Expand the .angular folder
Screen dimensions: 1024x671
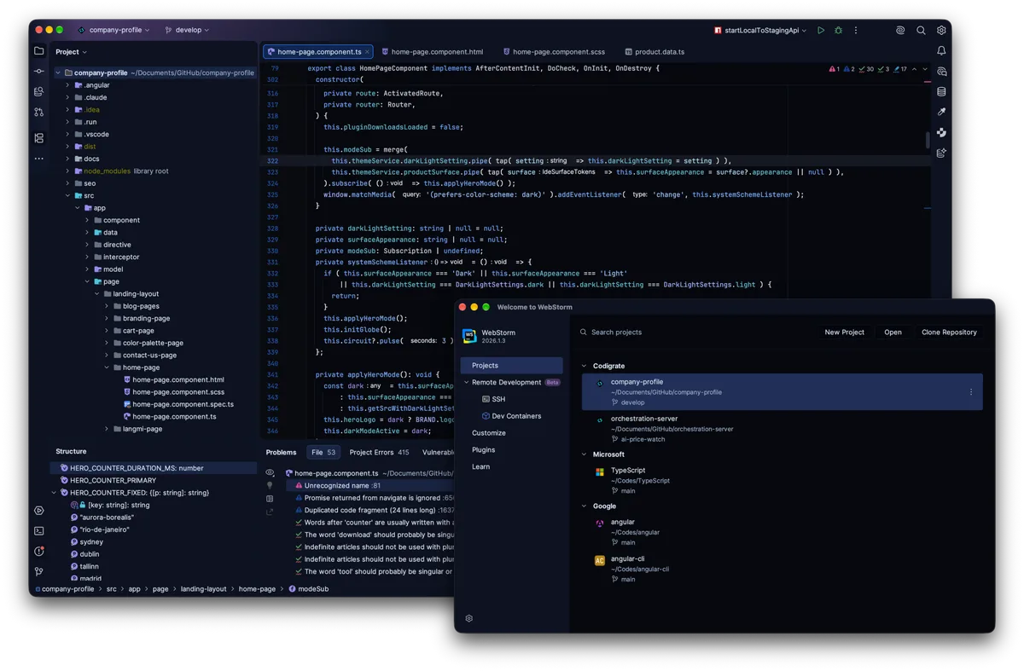pos(67,85)
